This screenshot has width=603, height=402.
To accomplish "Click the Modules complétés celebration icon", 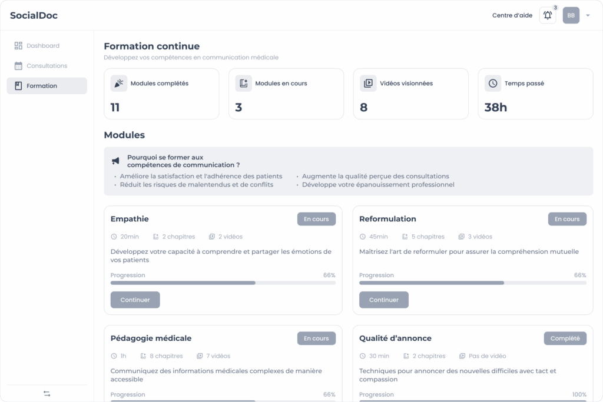I will click(x=119, y=84).
